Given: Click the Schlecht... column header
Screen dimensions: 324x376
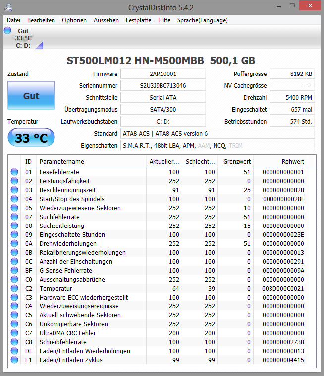Looking at the screenshot, I should point(200,161).
